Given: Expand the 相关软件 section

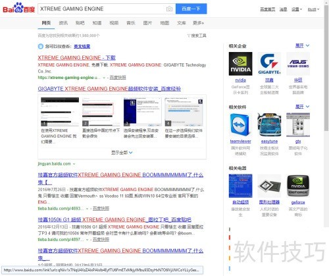Looking at the screenshot, I should 302,107.
